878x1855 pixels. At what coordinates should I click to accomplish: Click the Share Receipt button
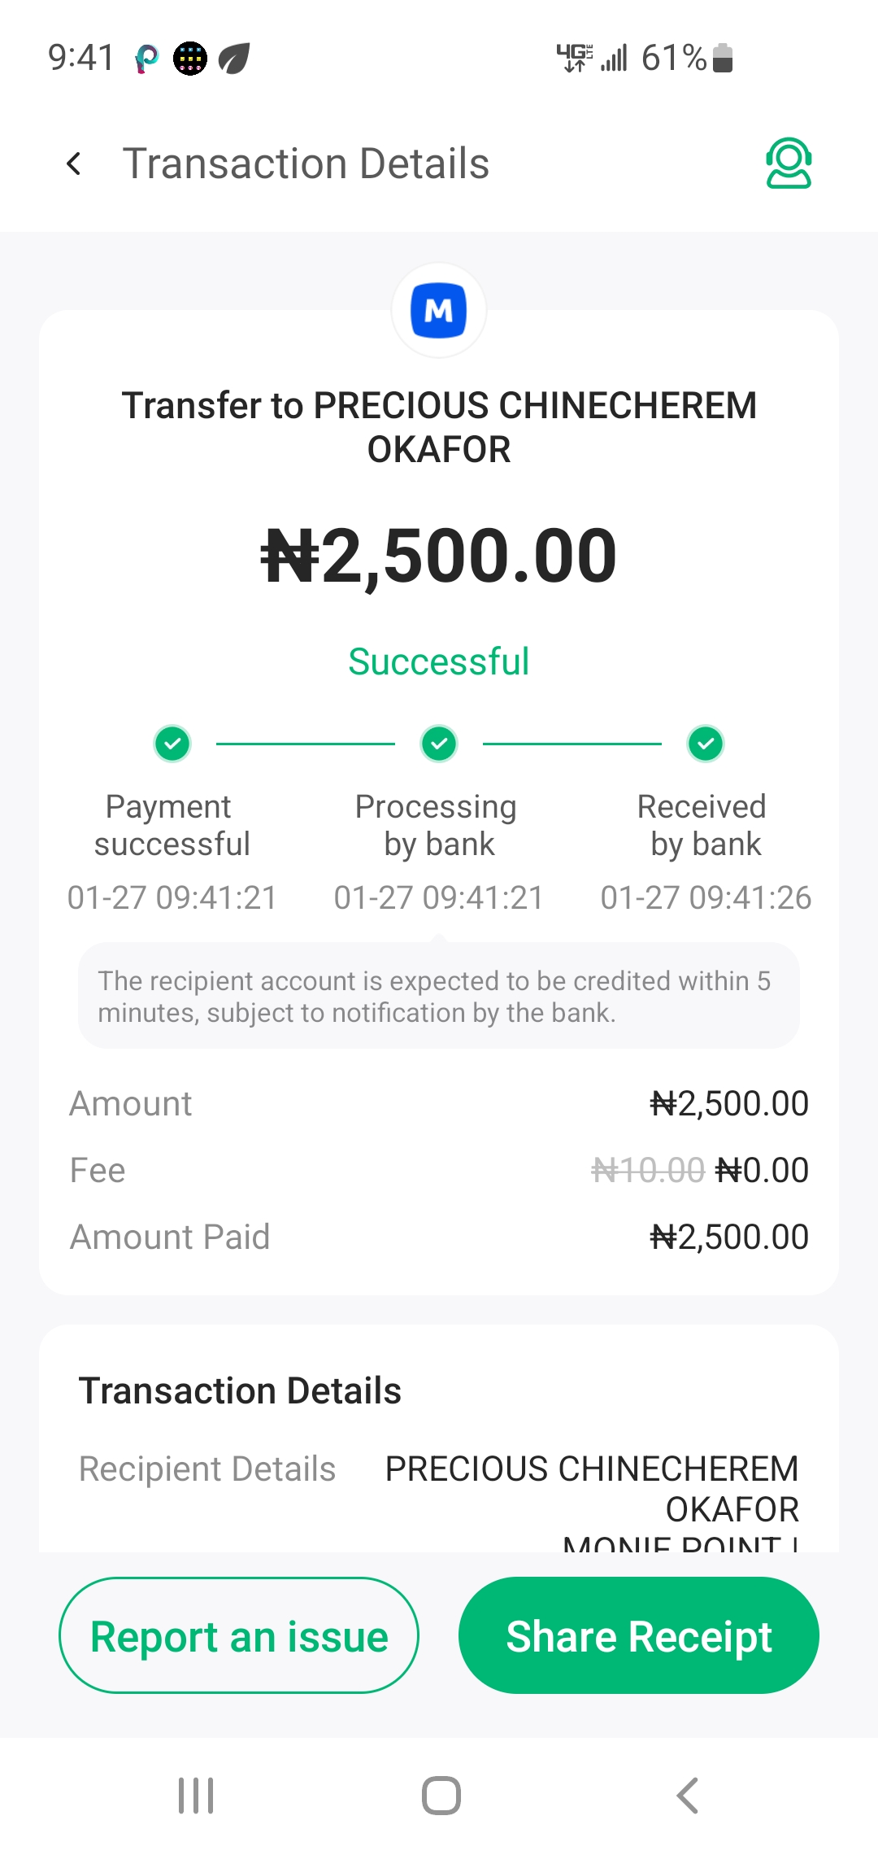639,1636
